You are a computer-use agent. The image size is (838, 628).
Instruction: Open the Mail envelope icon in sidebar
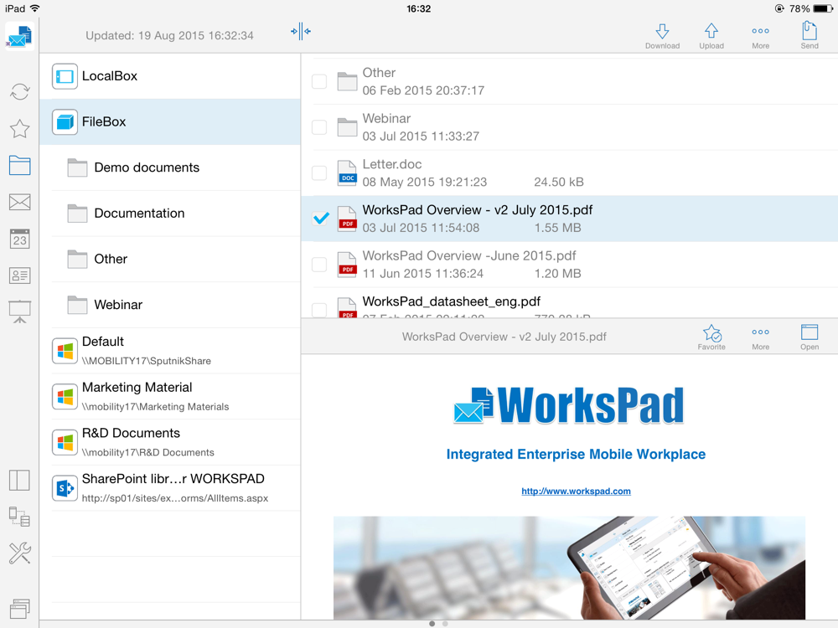20,202
